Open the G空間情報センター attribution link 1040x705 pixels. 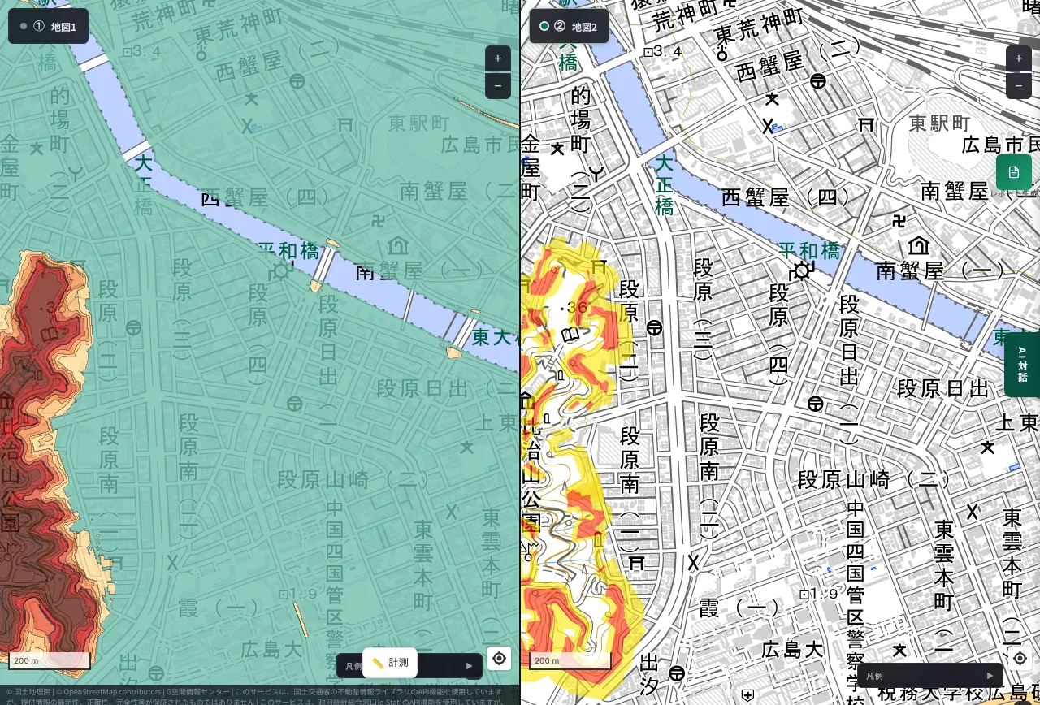198,692
